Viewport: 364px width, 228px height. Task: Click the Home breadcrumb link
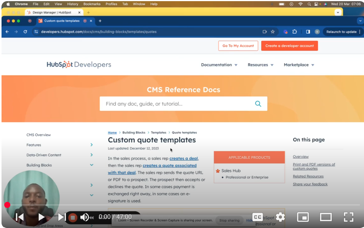click(x=112, y=133)
